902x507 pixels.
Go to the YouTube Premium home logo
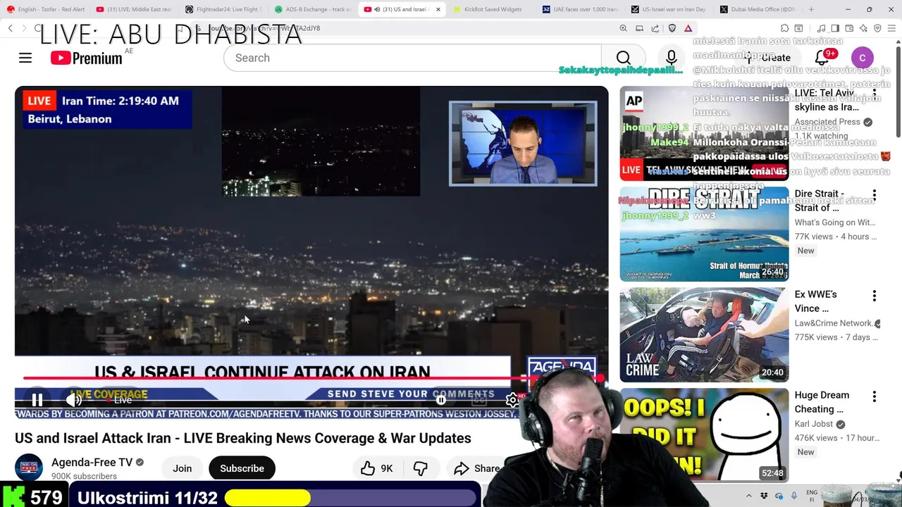pyautogui.click(x=87, y=58)
